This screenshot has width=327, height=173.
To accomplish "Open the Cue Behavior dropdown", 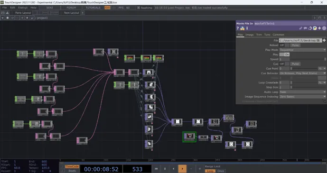I will click(302, 73).
